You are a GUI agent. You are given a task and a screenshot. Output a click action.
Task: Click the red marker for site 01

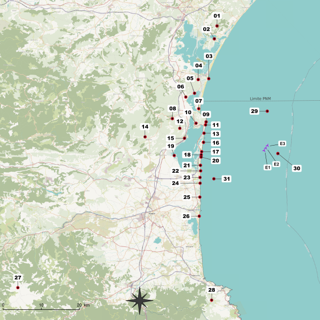coord(217,26)
